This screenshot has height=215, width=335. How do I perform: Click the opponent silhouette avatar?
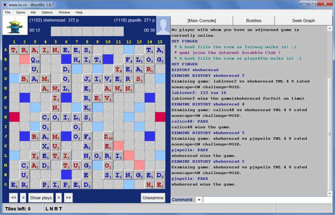pyautogui.click(x=163, y=26)
